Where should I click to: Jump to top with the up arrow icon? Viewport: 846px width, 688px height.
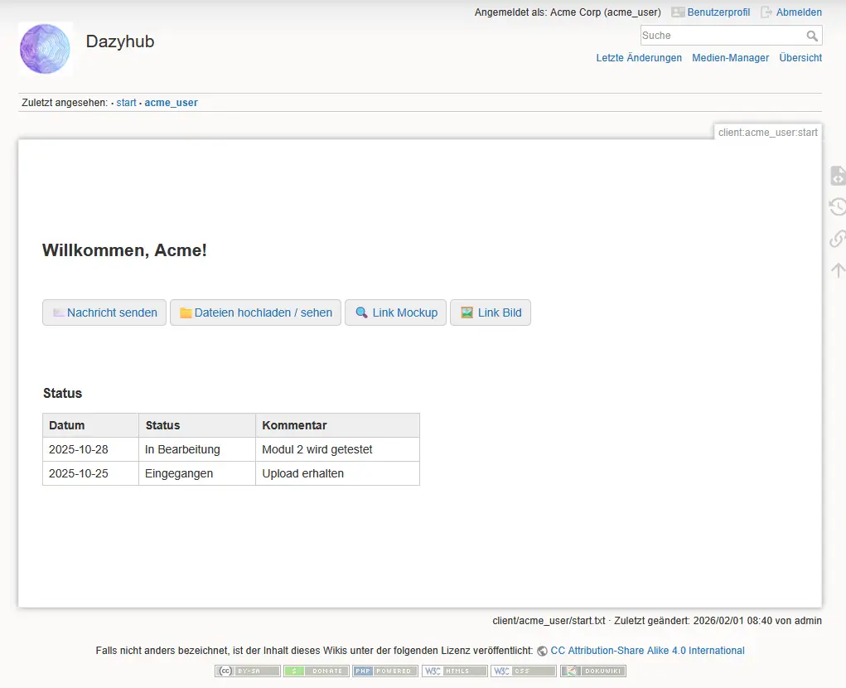pyautogui.click(x=837, y=270)
